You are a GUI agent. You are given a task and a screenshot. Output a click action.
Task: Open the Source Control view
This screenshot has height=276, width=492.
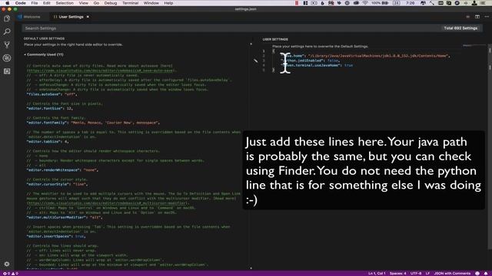7,44
